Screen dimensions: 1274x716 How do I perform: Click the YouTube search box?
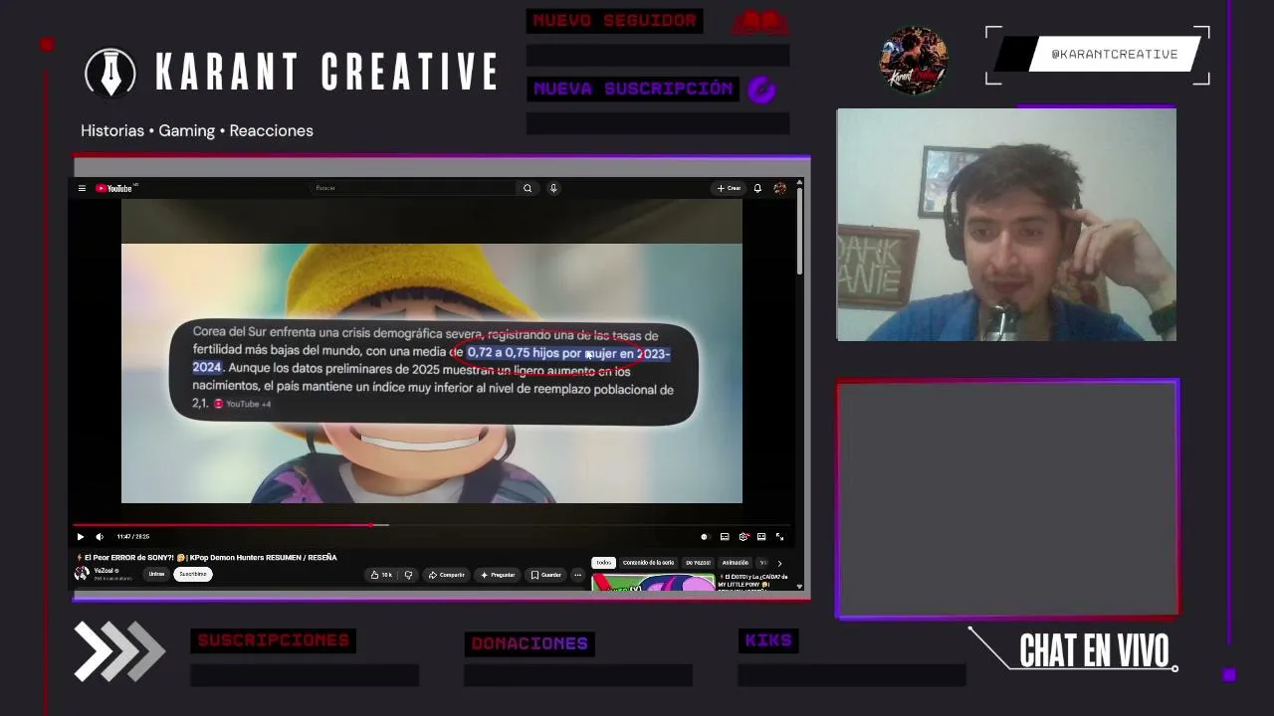point(413,188)
